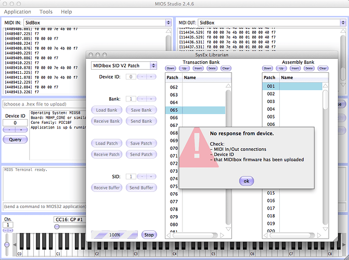This screenshot has width=349, height=260.
Task: Click the keyboard scroll-left arrow near C0
Action: [15, 244]
